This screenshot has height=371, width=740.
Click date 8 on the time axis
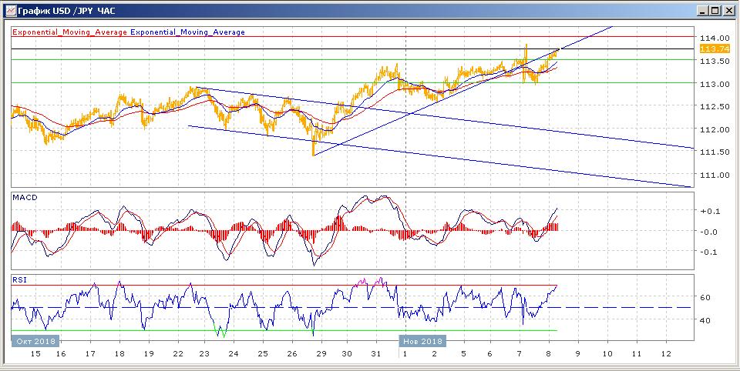[548, 354]
